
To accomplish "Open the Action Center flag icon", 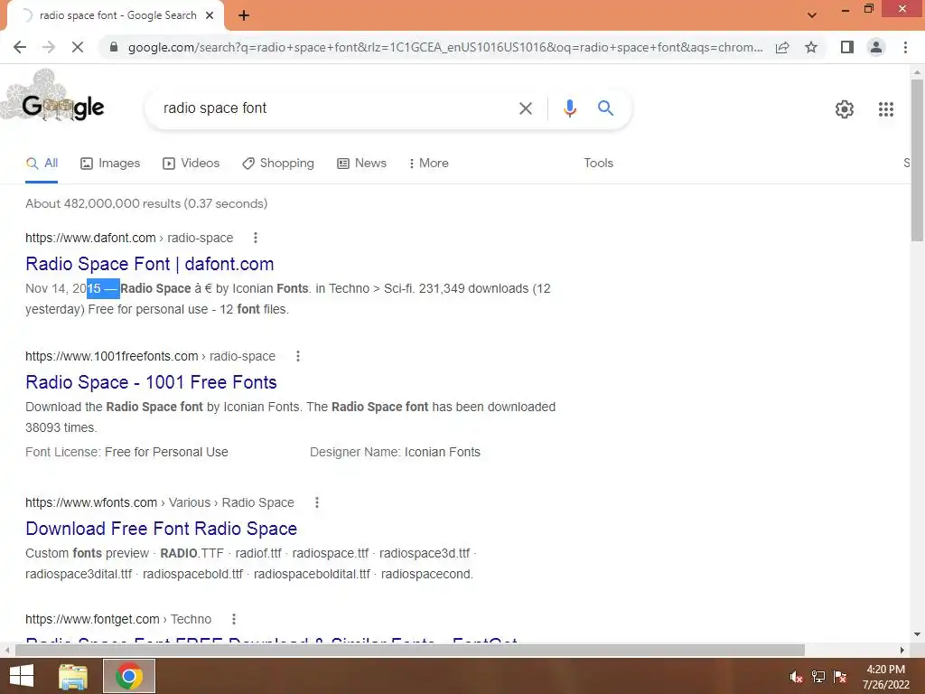I will point(840,677).
